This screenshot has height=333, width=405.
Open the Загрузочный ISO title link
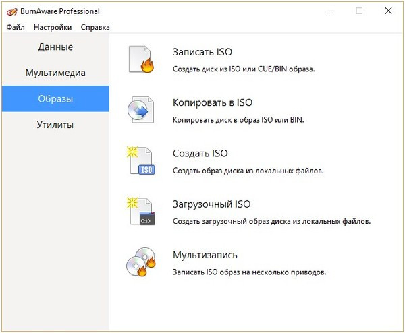212,204
